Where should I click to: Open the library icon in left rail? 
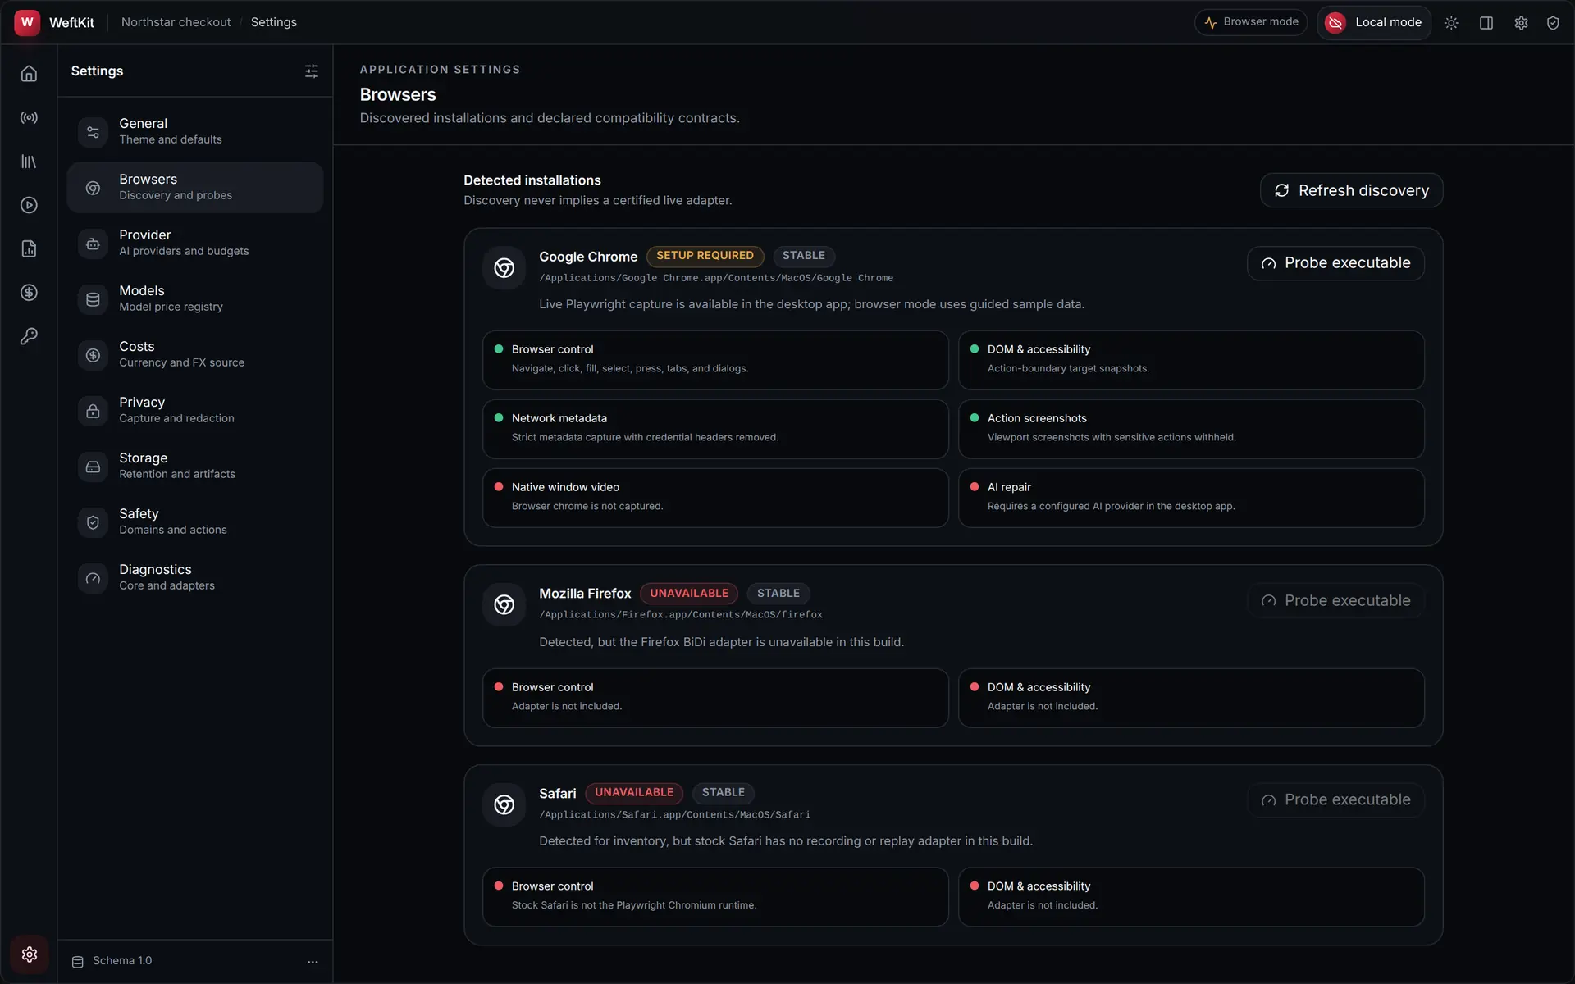(29, 162)
